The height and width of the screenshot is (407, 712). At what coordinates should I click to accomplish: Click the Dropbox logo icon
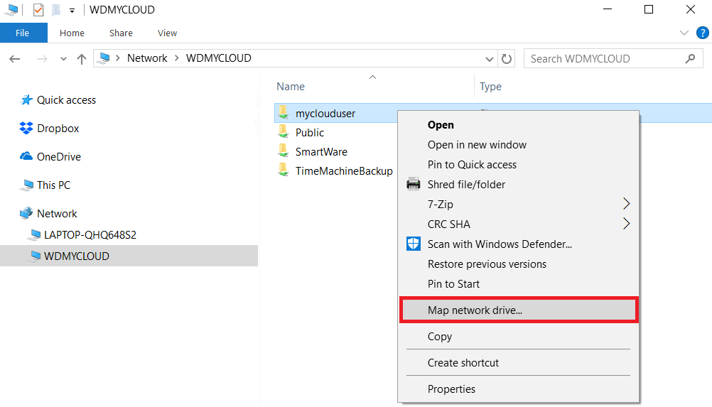point(26,129)
